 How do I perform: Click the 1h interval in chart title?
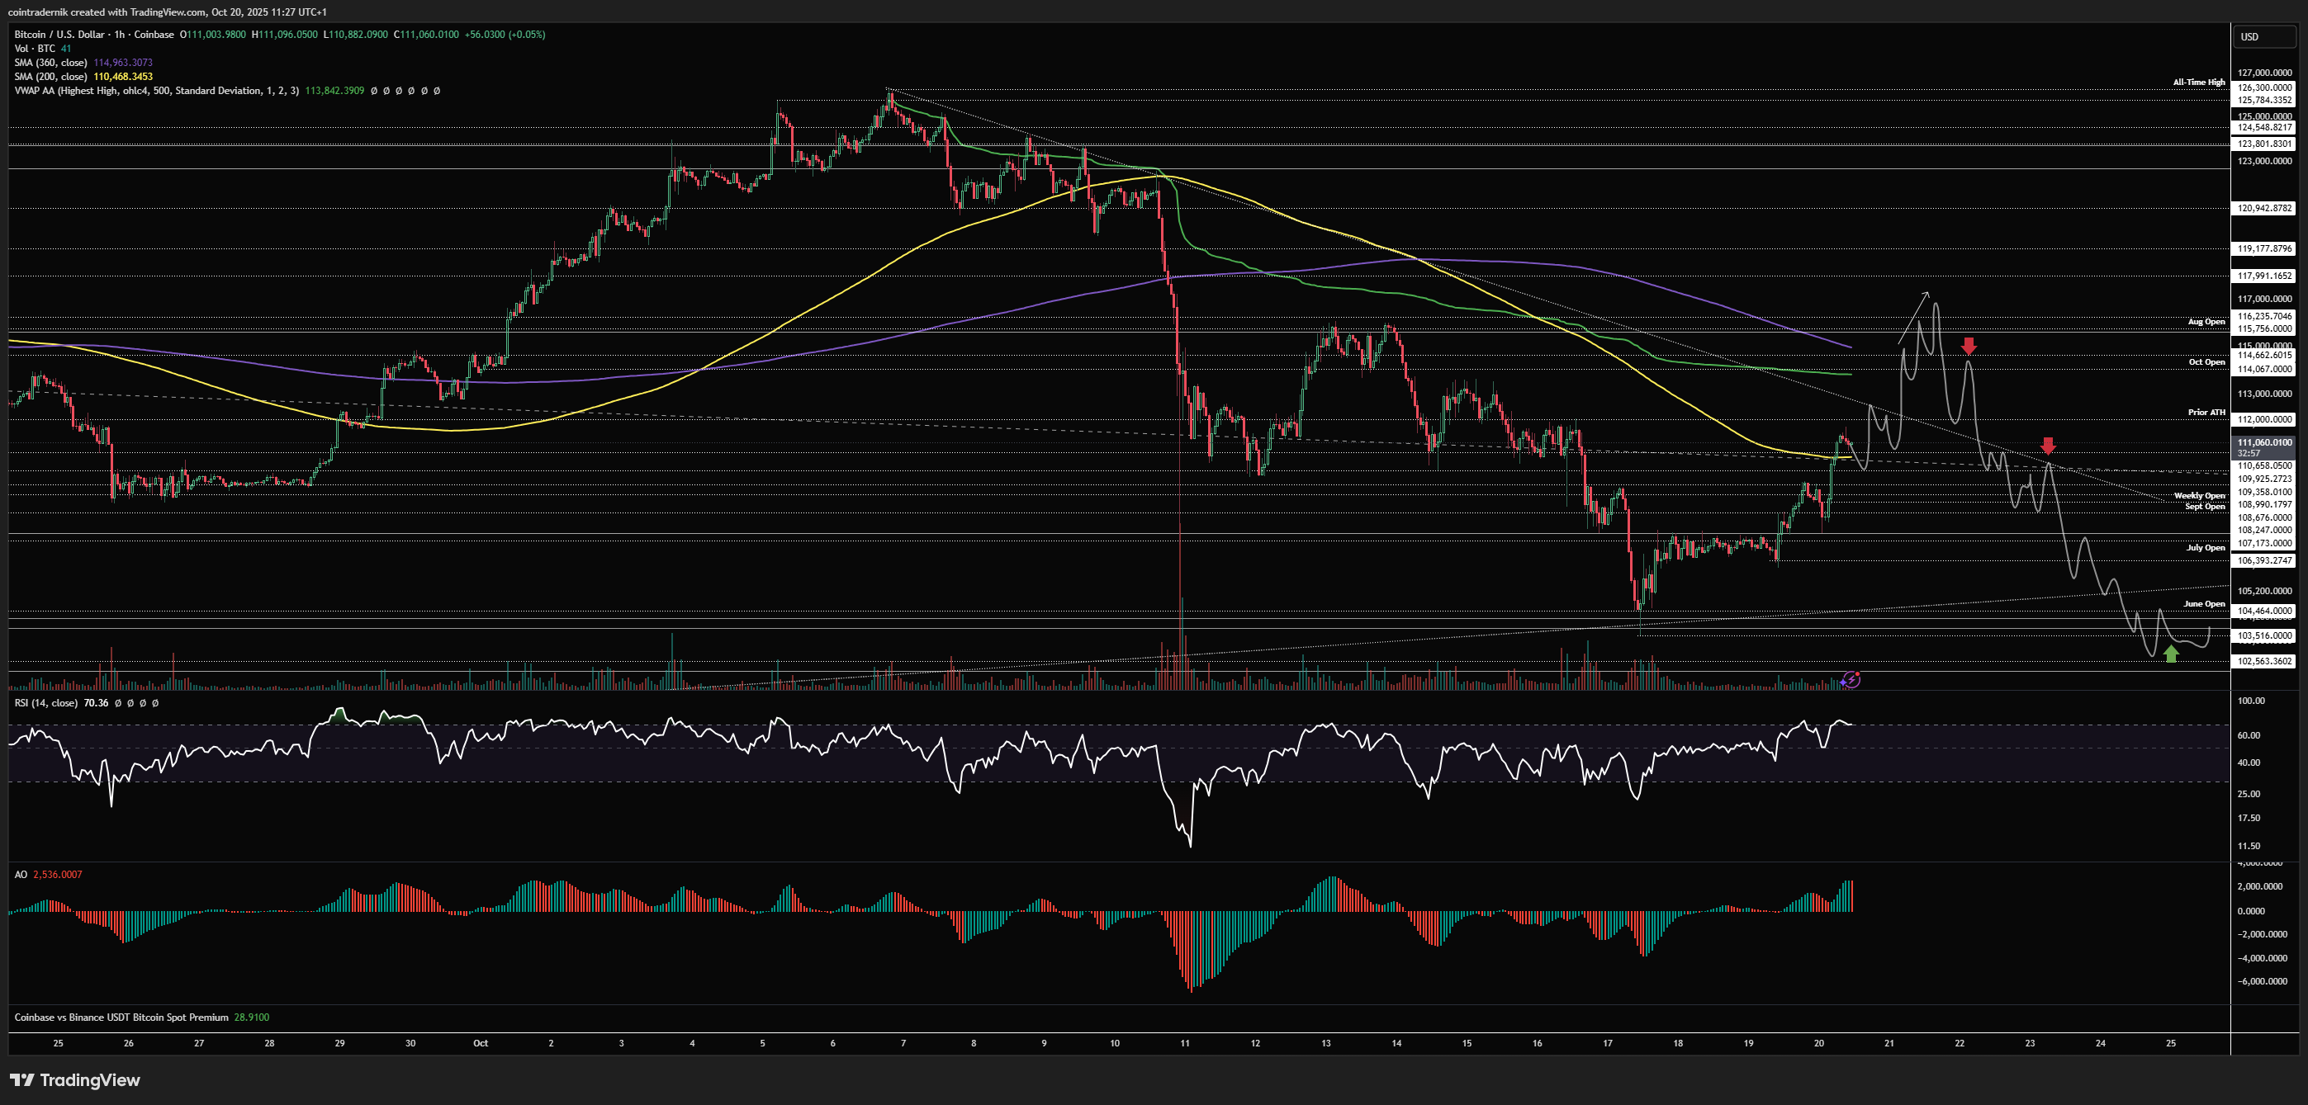tap(119, 34)
